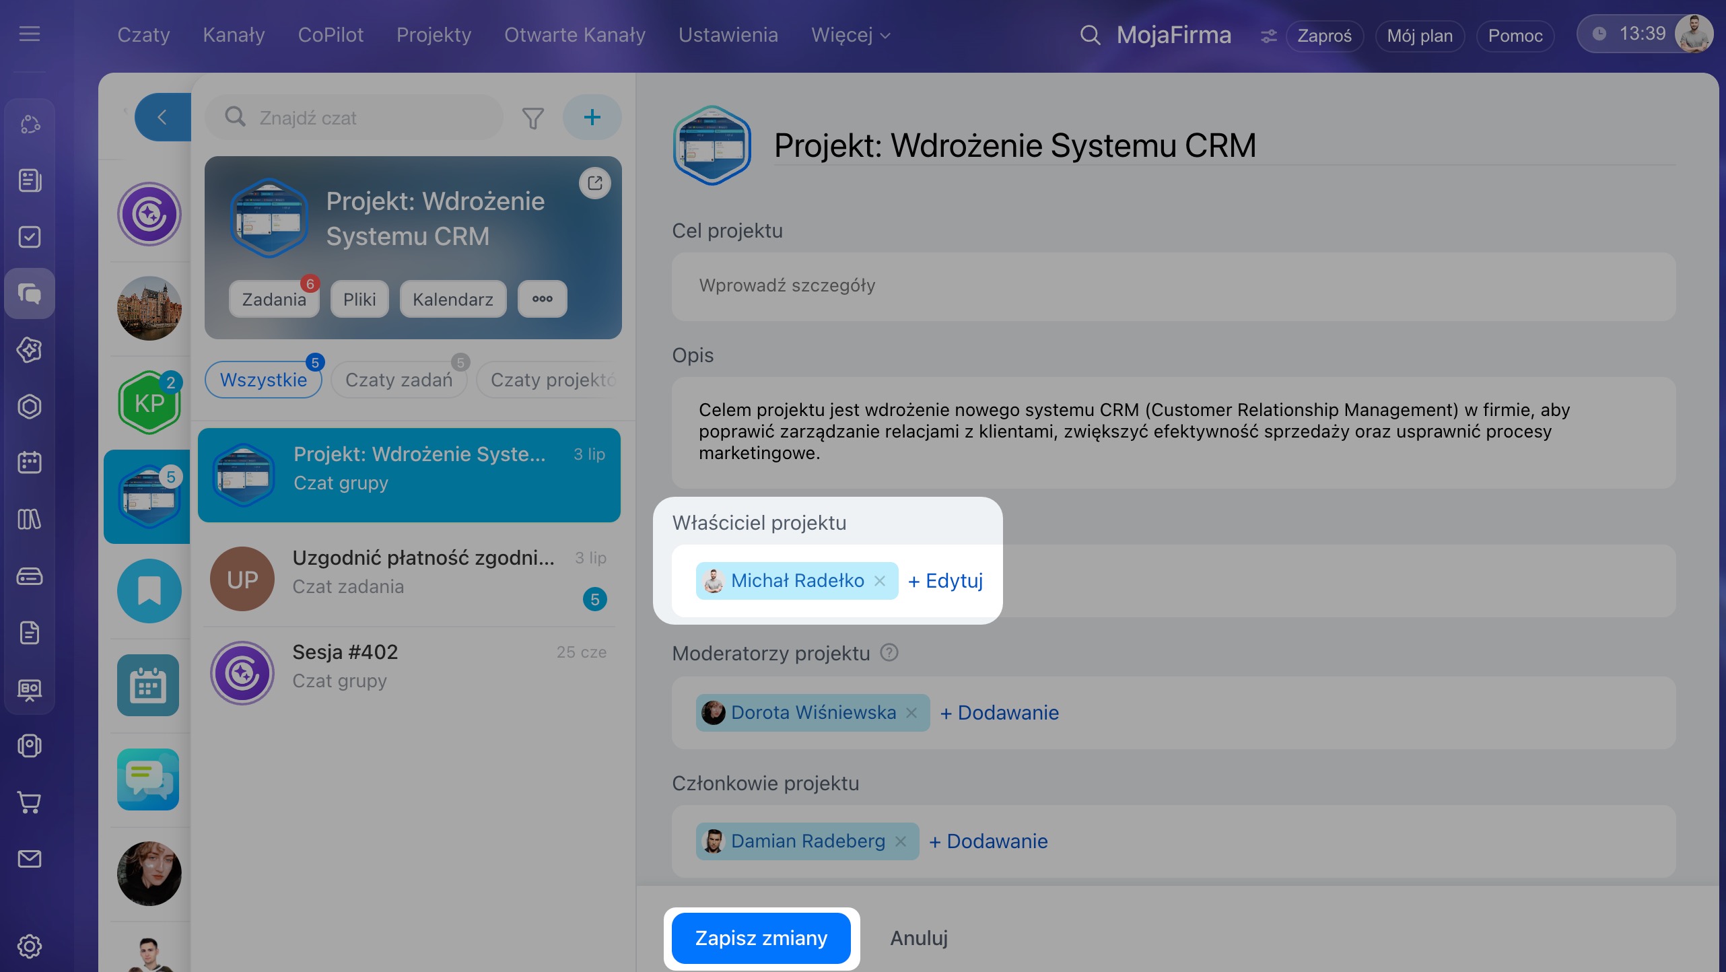Viewport: 1726px width, 972px height.
Task: Open project in new window icon
Action: (x=595, y=183)
